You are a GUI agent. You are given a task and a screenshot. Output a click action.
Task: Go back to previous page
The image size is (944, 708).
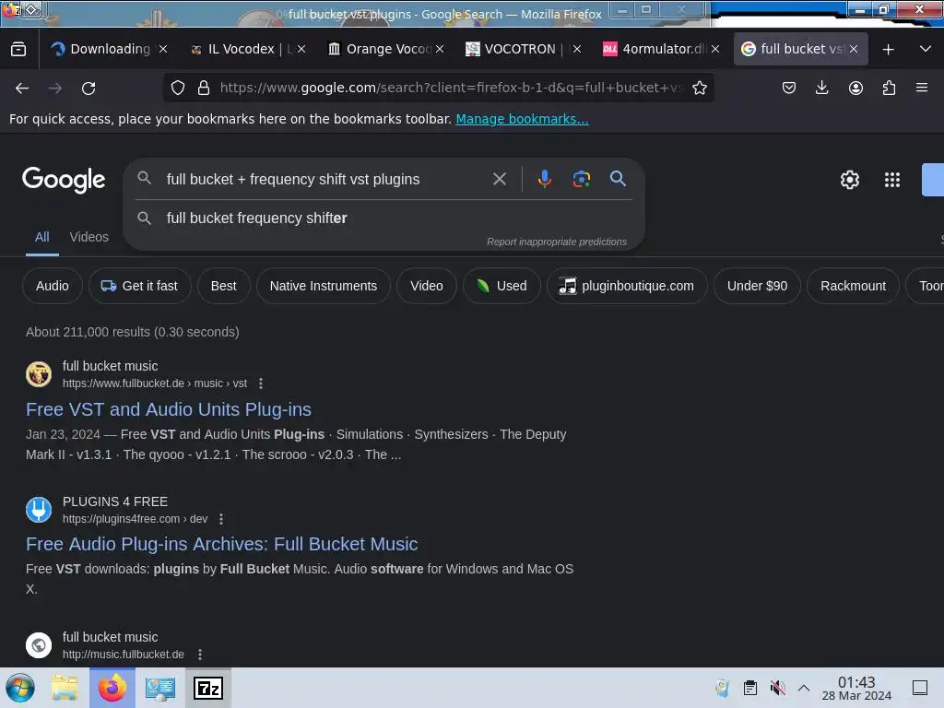coord(22,88)
